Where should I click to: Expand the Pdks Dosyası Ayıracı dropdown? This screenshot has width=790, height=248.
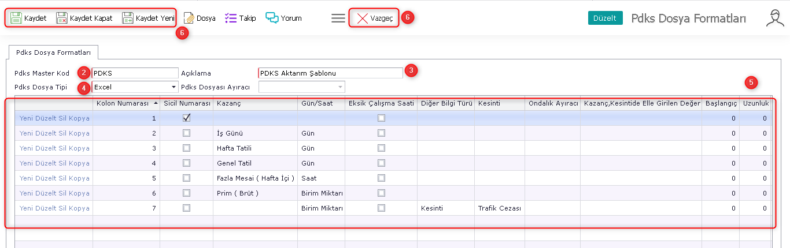pyautogui.click(x=340, y=88)
